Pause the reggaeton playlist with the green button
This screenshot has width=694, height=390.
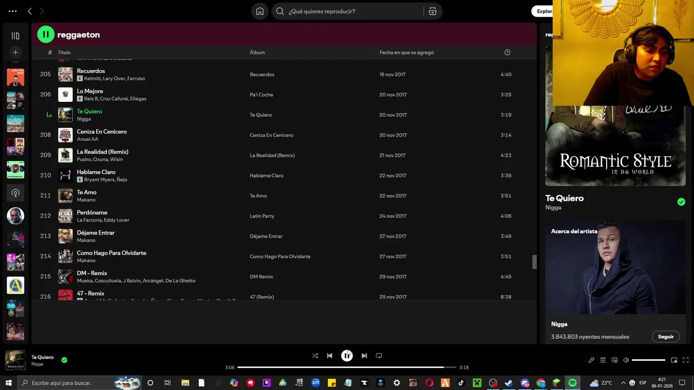(x=46, y=35)
